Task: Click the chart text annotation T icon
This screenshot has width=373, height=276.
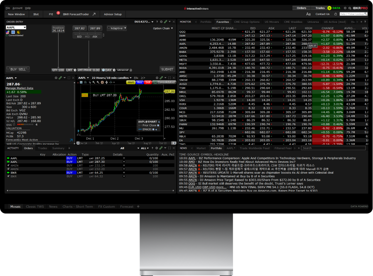Action: 81,82
